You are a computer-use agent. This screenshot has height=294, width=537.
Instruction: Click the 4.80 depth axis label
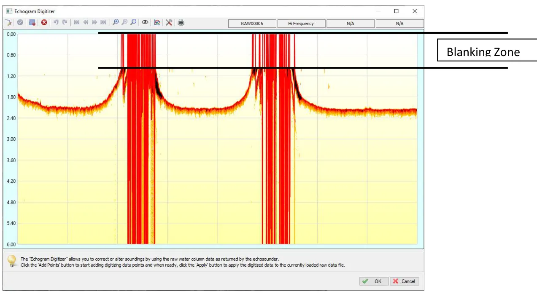11,202
